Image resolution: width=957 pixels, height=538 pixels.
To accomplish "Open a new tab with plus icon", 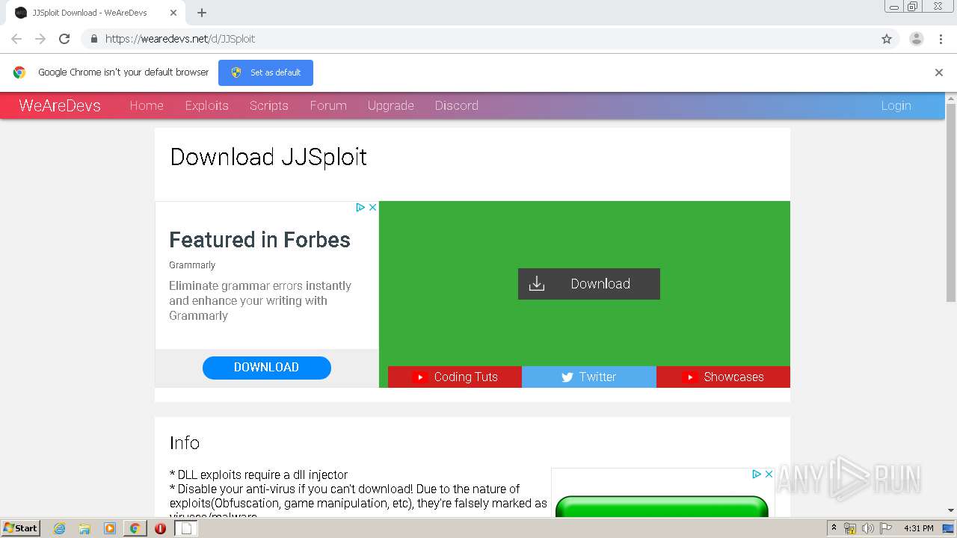I will tap(202, 13).
